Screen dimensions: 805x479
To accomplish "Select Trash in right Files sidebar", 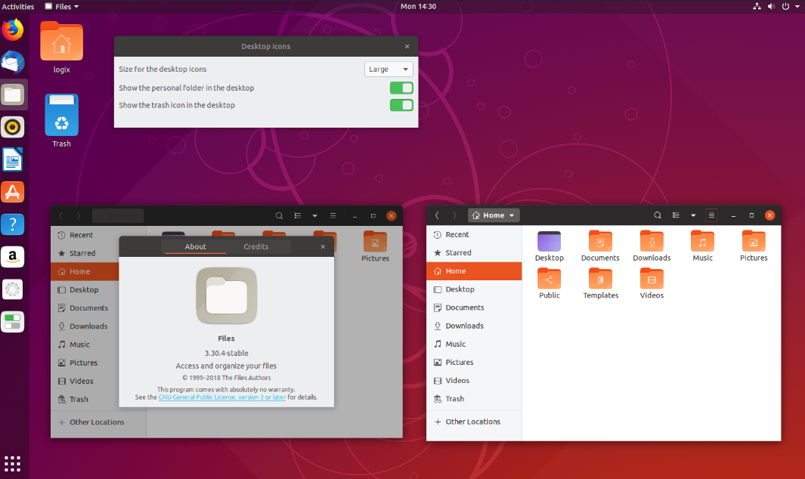I will pyautogui.click(x=474, y=398).
